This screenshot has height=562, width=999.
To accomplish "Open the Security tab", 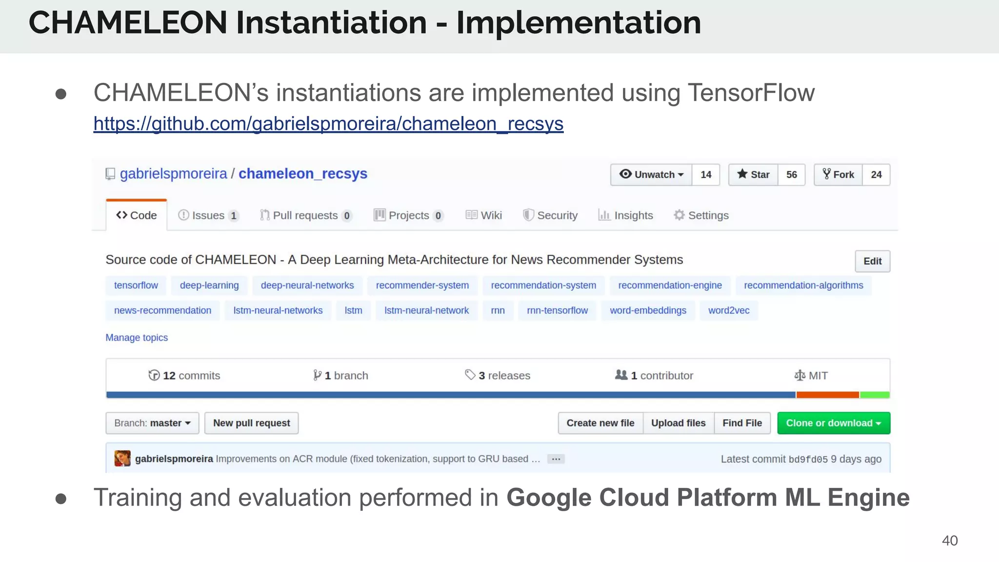I will click(550, 215).
